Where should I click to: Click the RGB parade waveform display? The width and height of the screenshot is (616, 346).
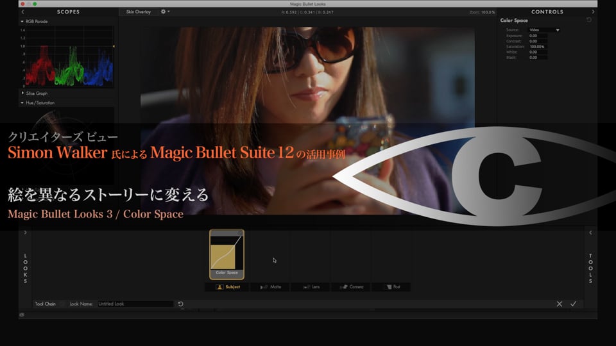click(69, 57)
